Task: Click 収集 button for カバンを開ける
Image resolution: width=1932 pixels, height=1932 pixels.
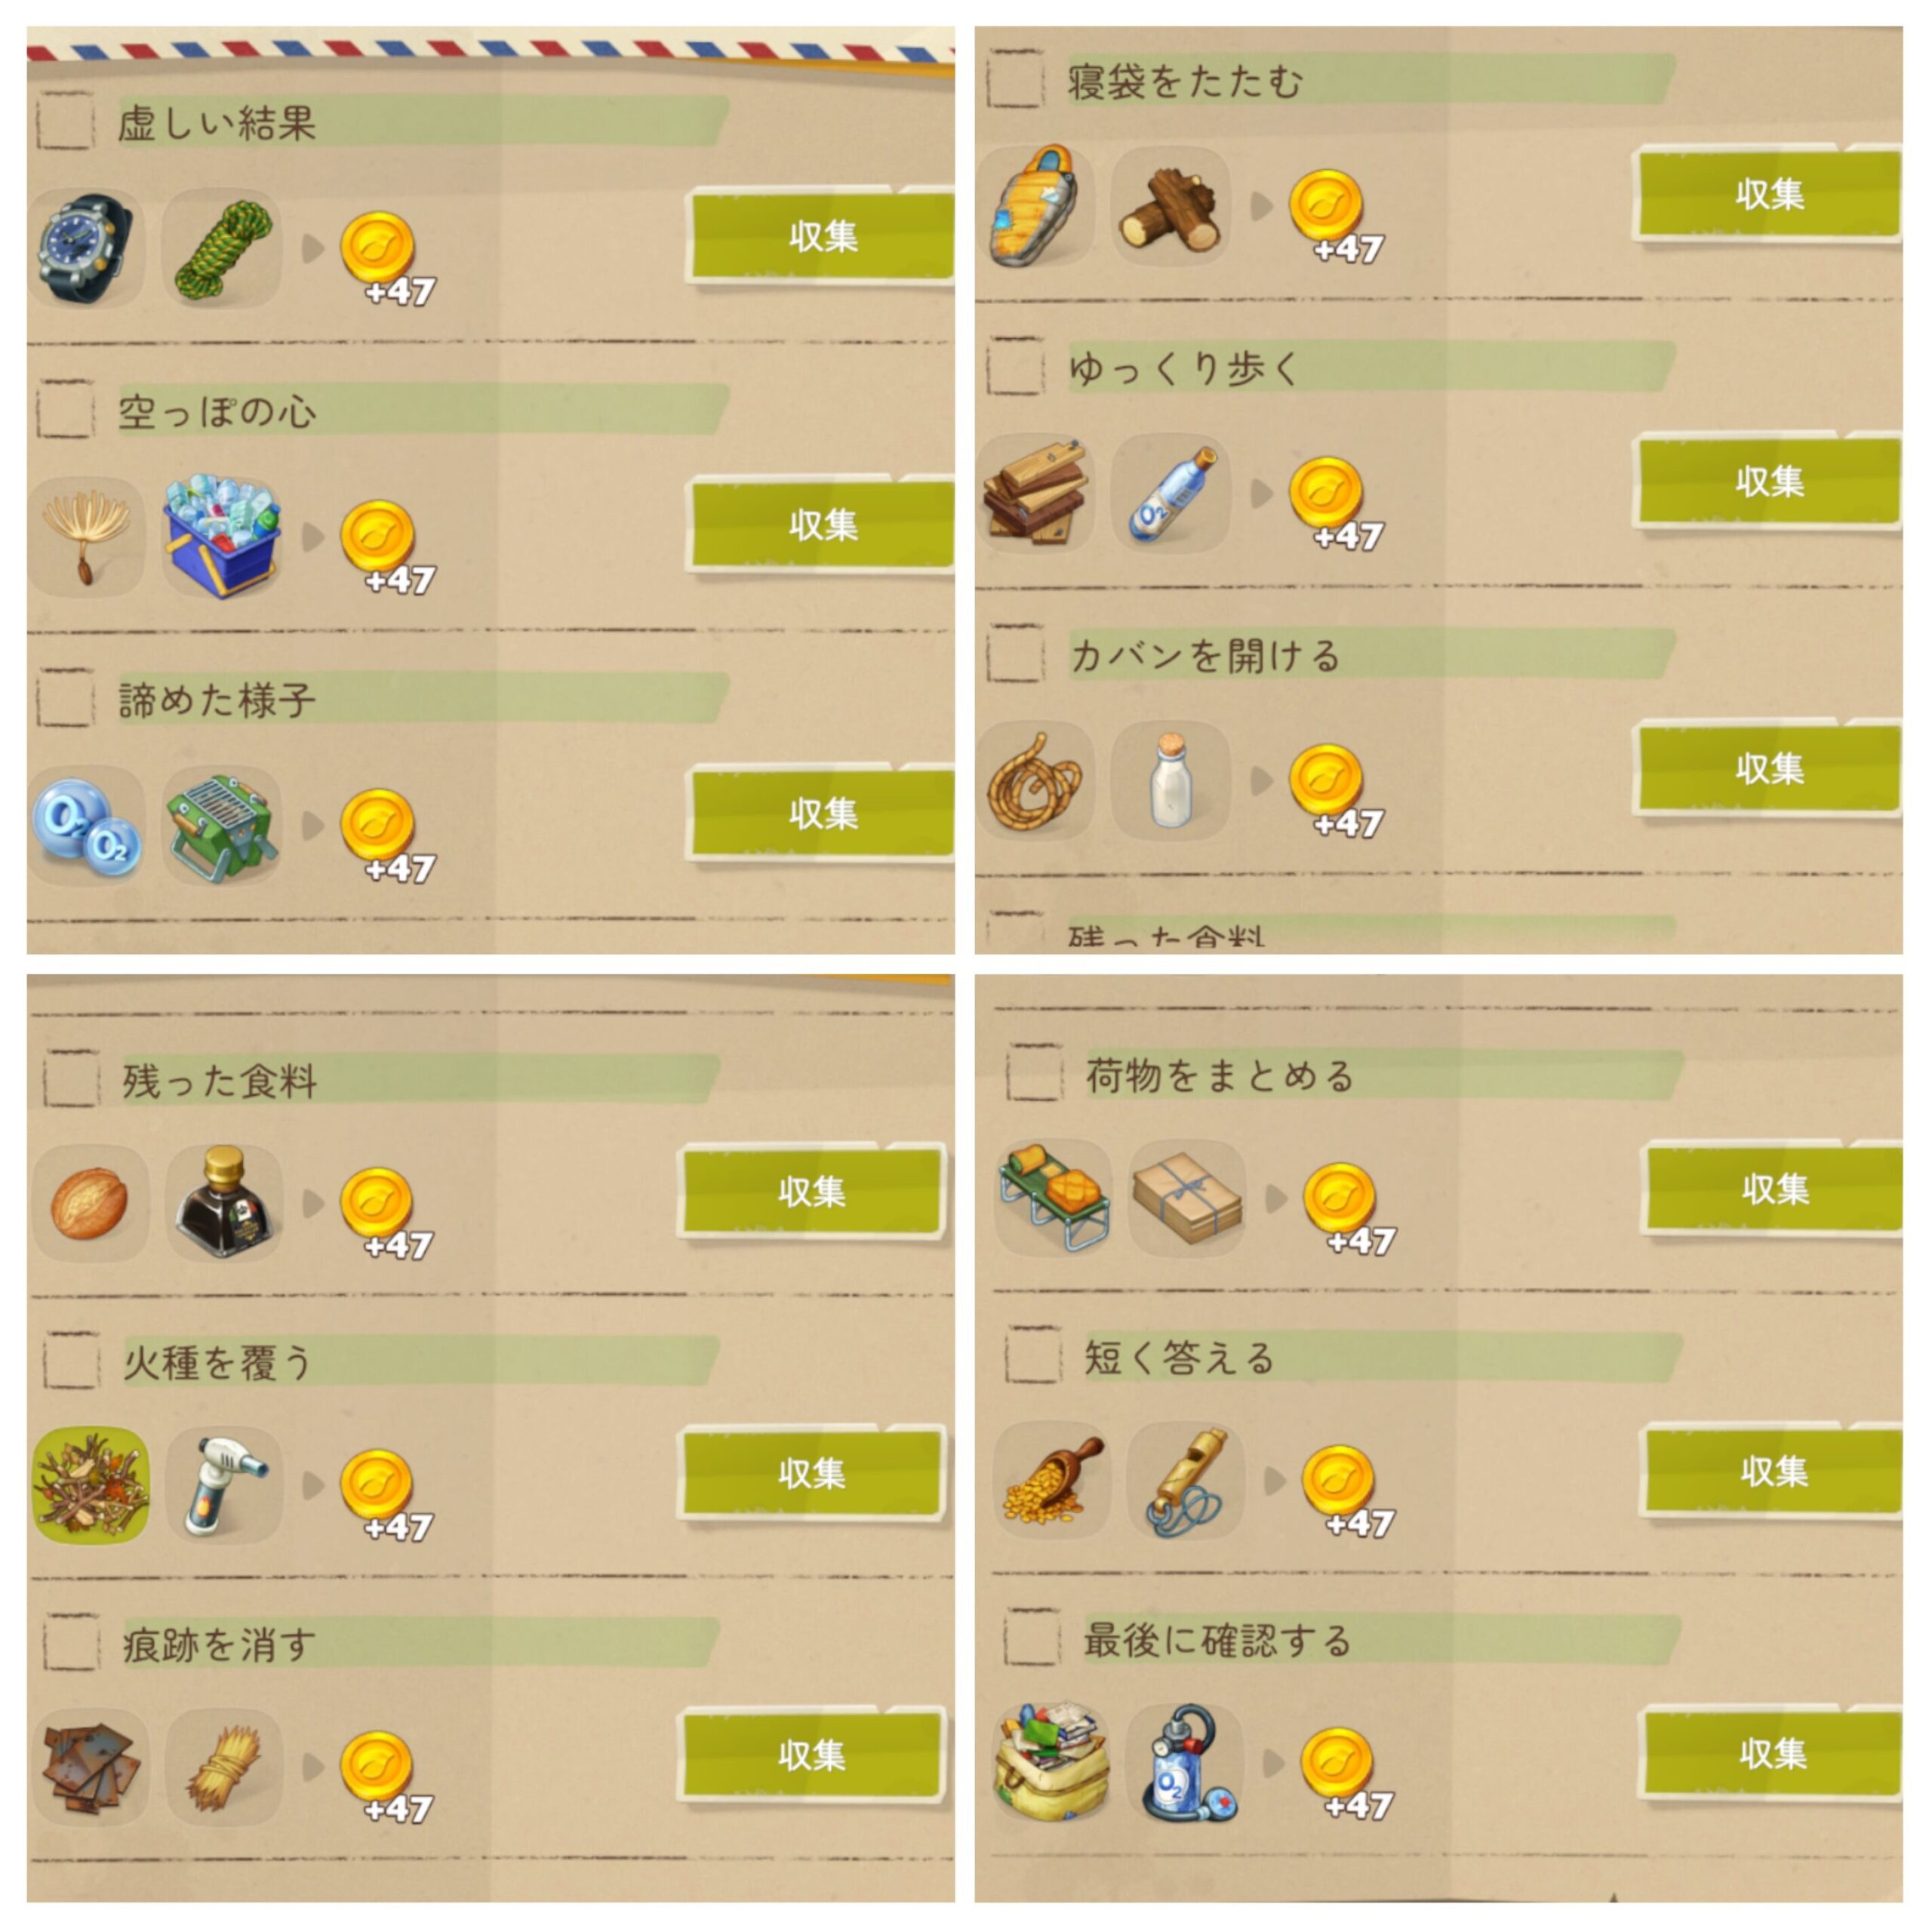Action: [1769, 768]
